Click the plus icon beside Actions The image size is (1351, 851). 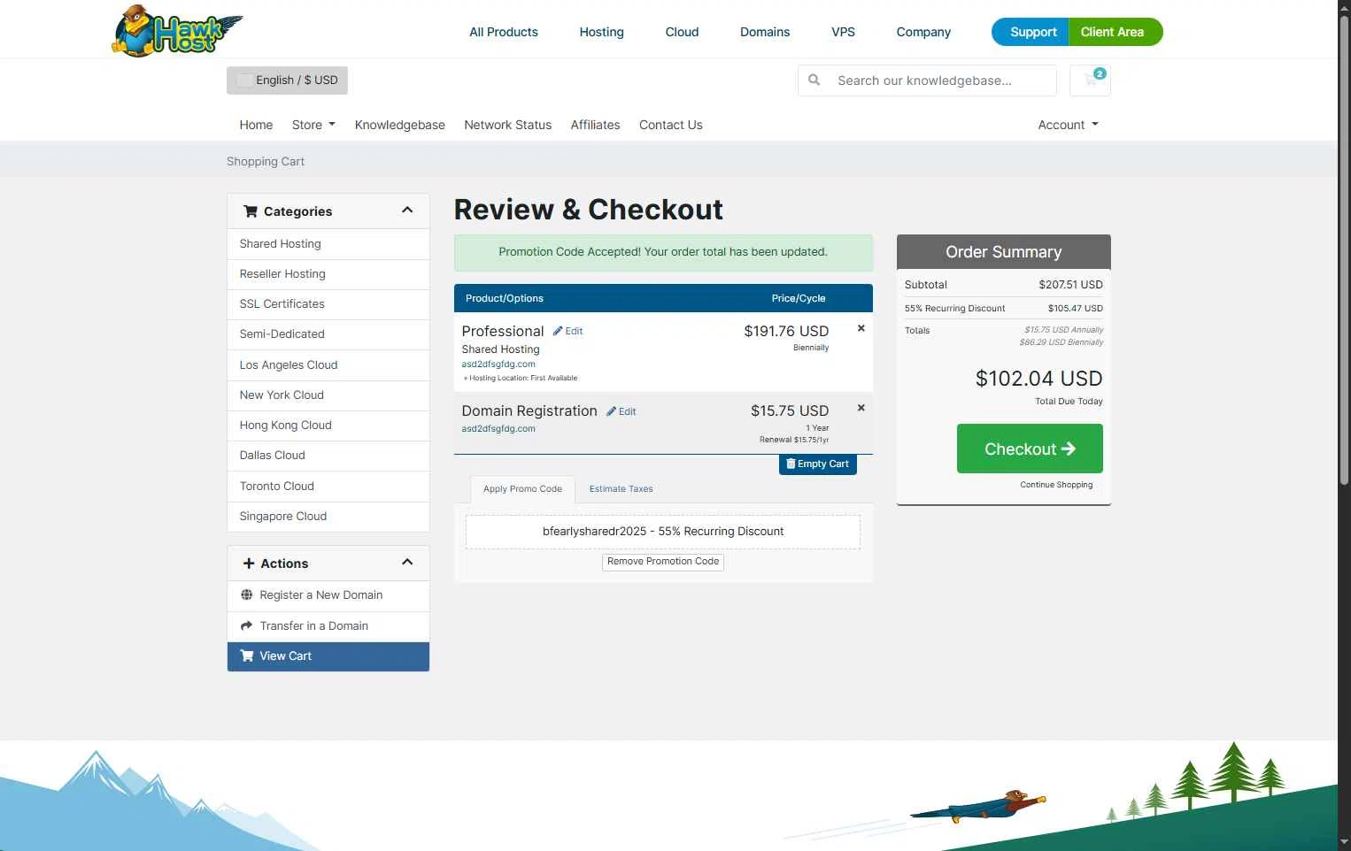249,563
